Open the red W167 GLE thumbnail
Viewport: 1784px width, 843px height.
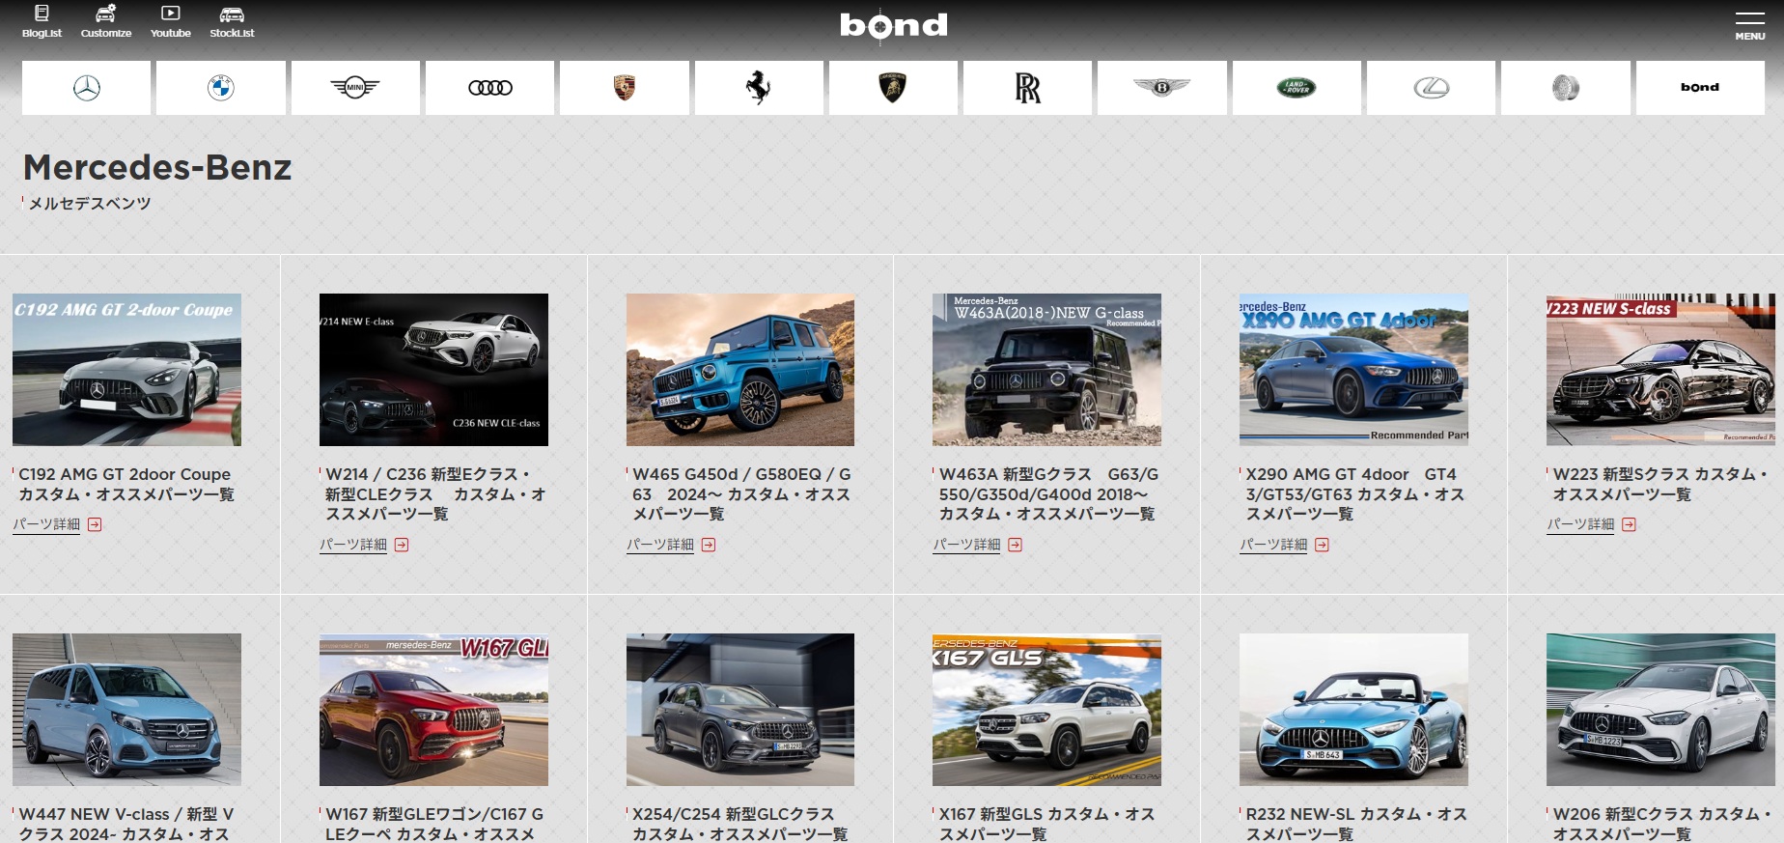point(433,710)
